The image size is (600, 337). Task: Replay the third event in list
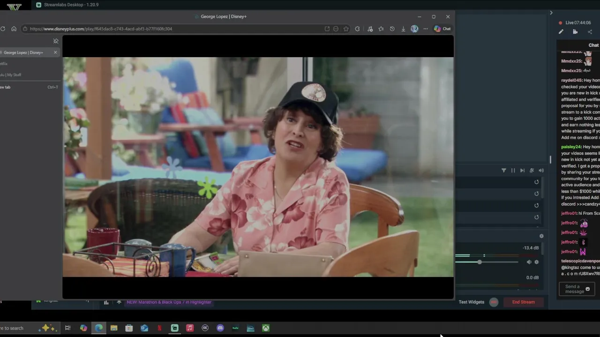pyautogui.click(x=537, y=205)
